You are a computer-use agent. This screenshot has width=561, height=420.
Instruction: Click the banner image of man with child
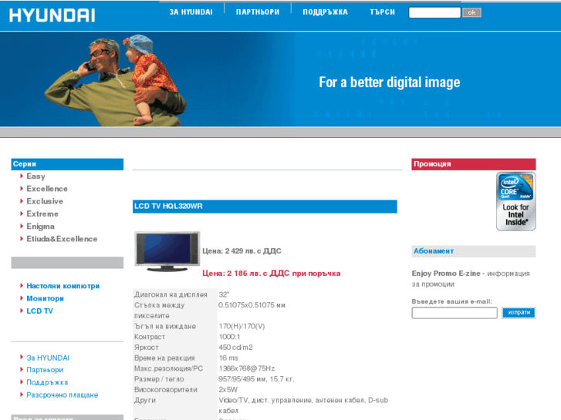click(x=114, y=80)
